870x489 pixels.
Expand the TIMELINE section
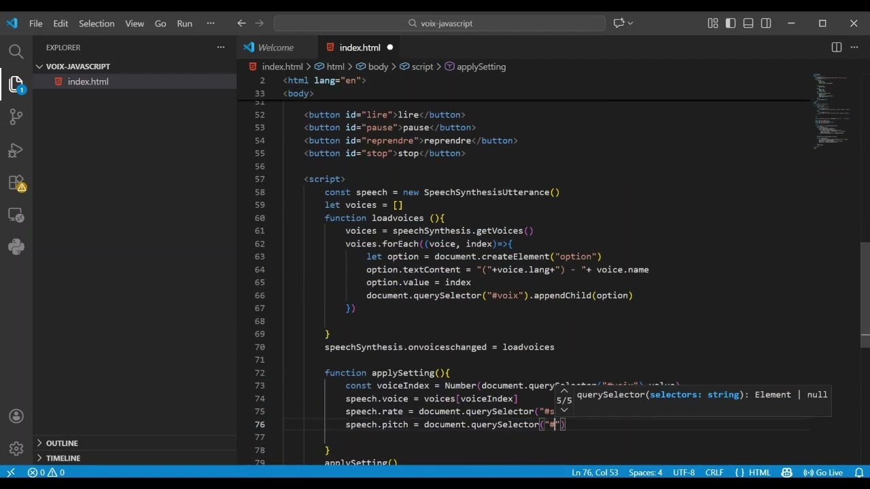(x=135, y=458)
